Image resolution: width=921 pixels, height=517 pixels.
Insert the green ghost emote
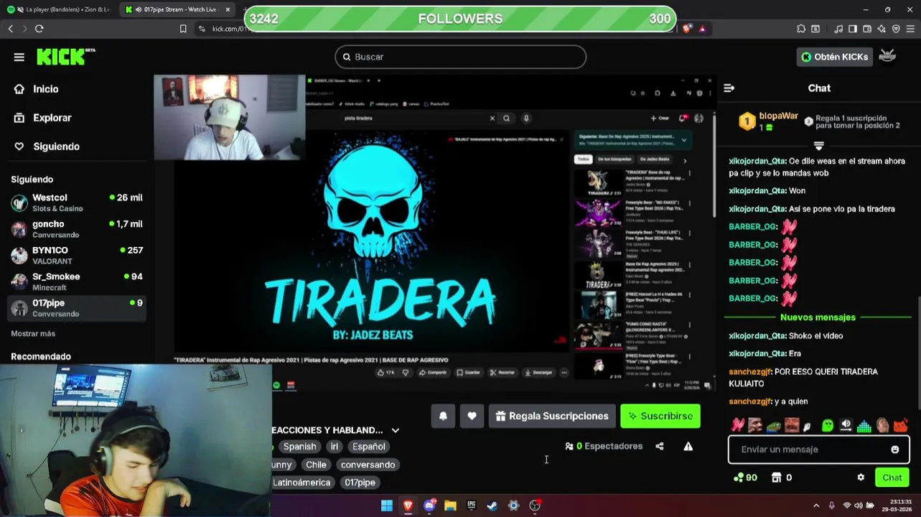click(828, 425)
